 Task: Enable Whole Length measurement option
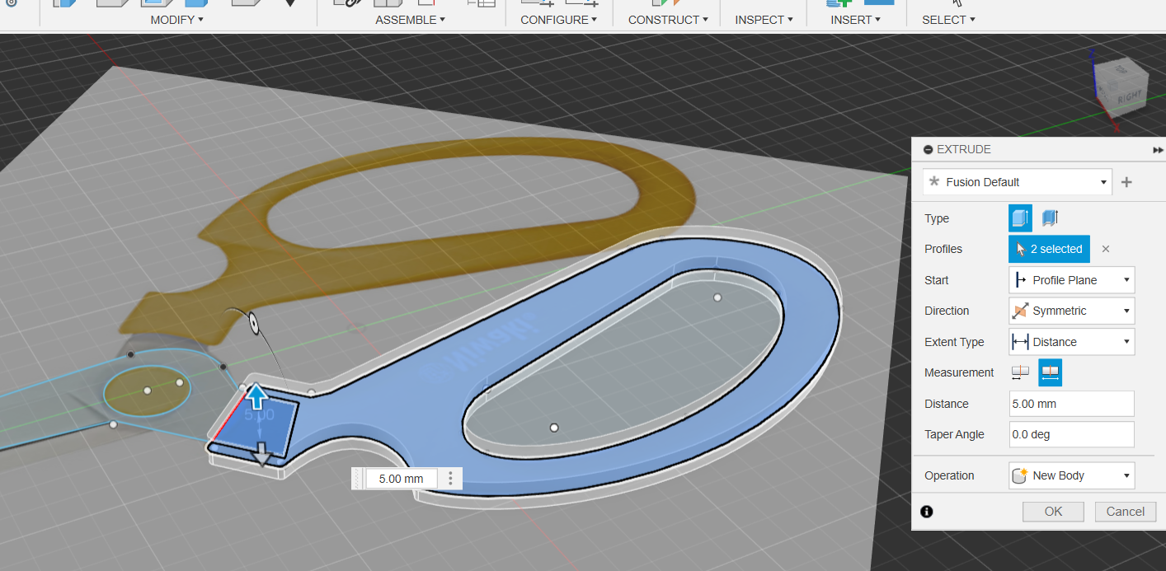(1050, 372)
